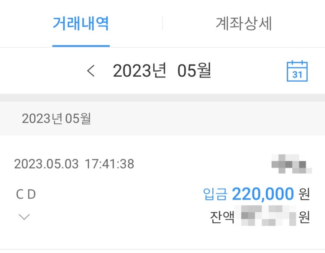Select the 2023년 year in month selector
This screenshot has width=325, height=253.
point(140,71)
